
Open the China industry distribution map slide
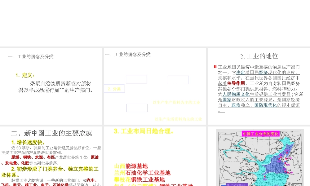click(x=259, y=156)
